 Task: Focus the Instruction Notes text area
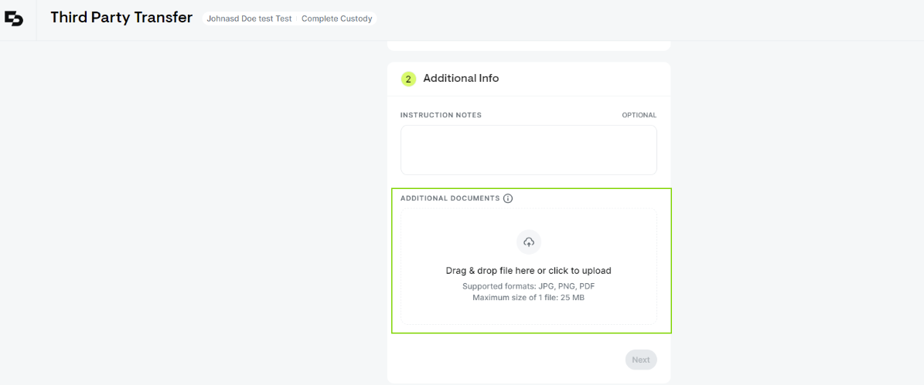tap(529, 150)
